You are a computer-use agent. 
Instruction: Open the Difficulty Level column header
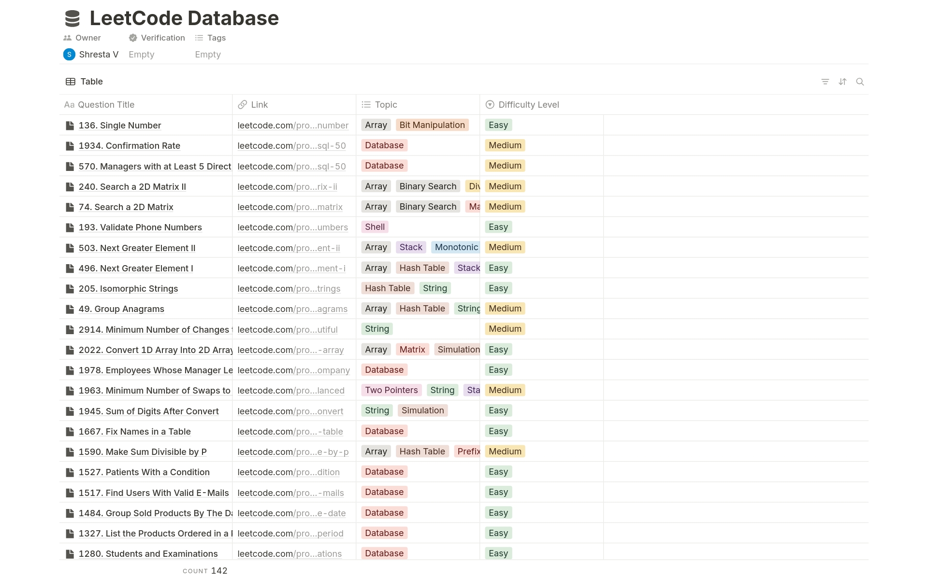(x=528, y=105)
